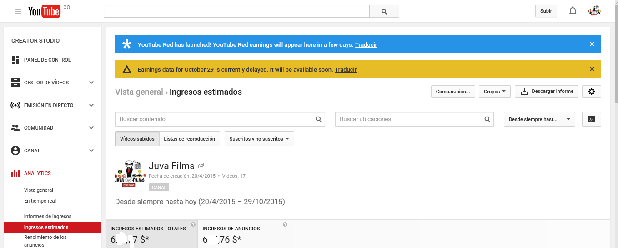Dismiss the earnings delayed yellow banner
618x248 pixels.
pos(592,69)
